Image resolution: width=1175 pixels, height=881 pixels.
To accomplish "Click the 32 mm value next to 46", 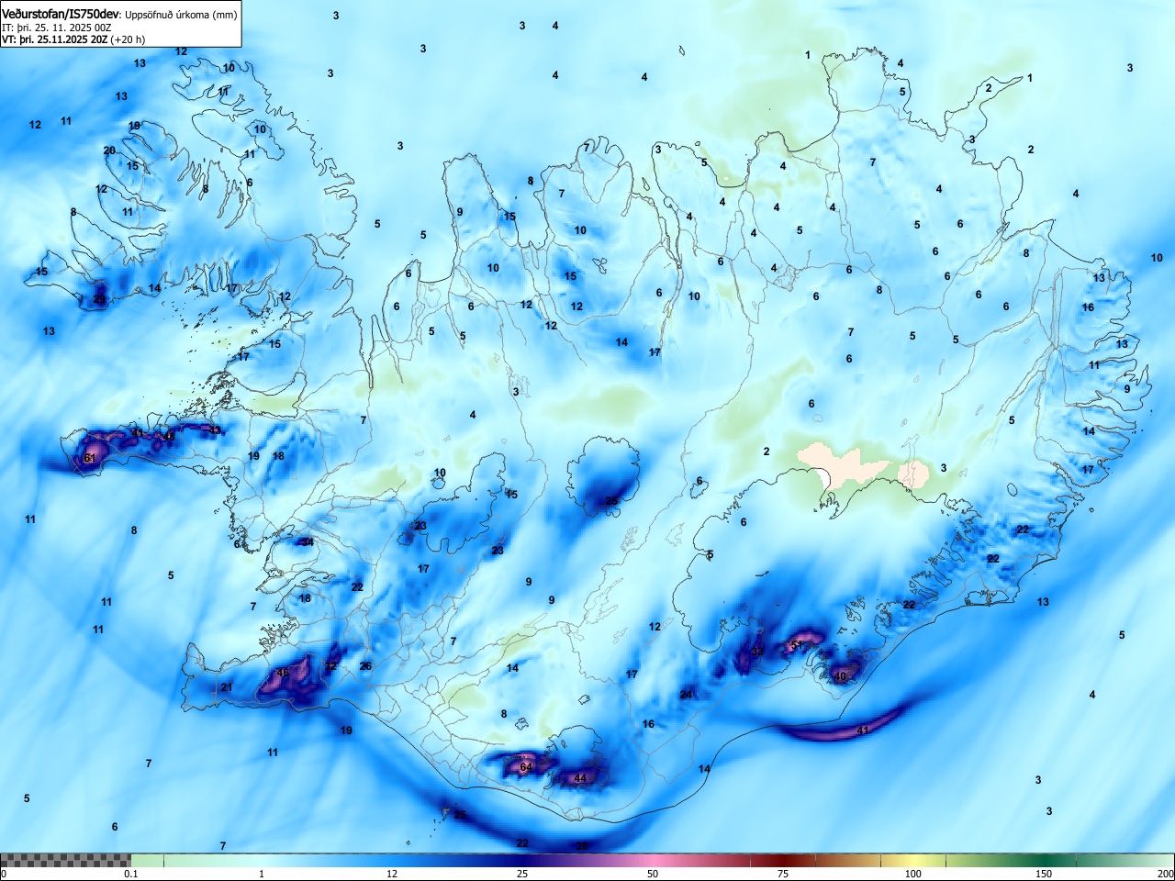I will pos(331,666).
